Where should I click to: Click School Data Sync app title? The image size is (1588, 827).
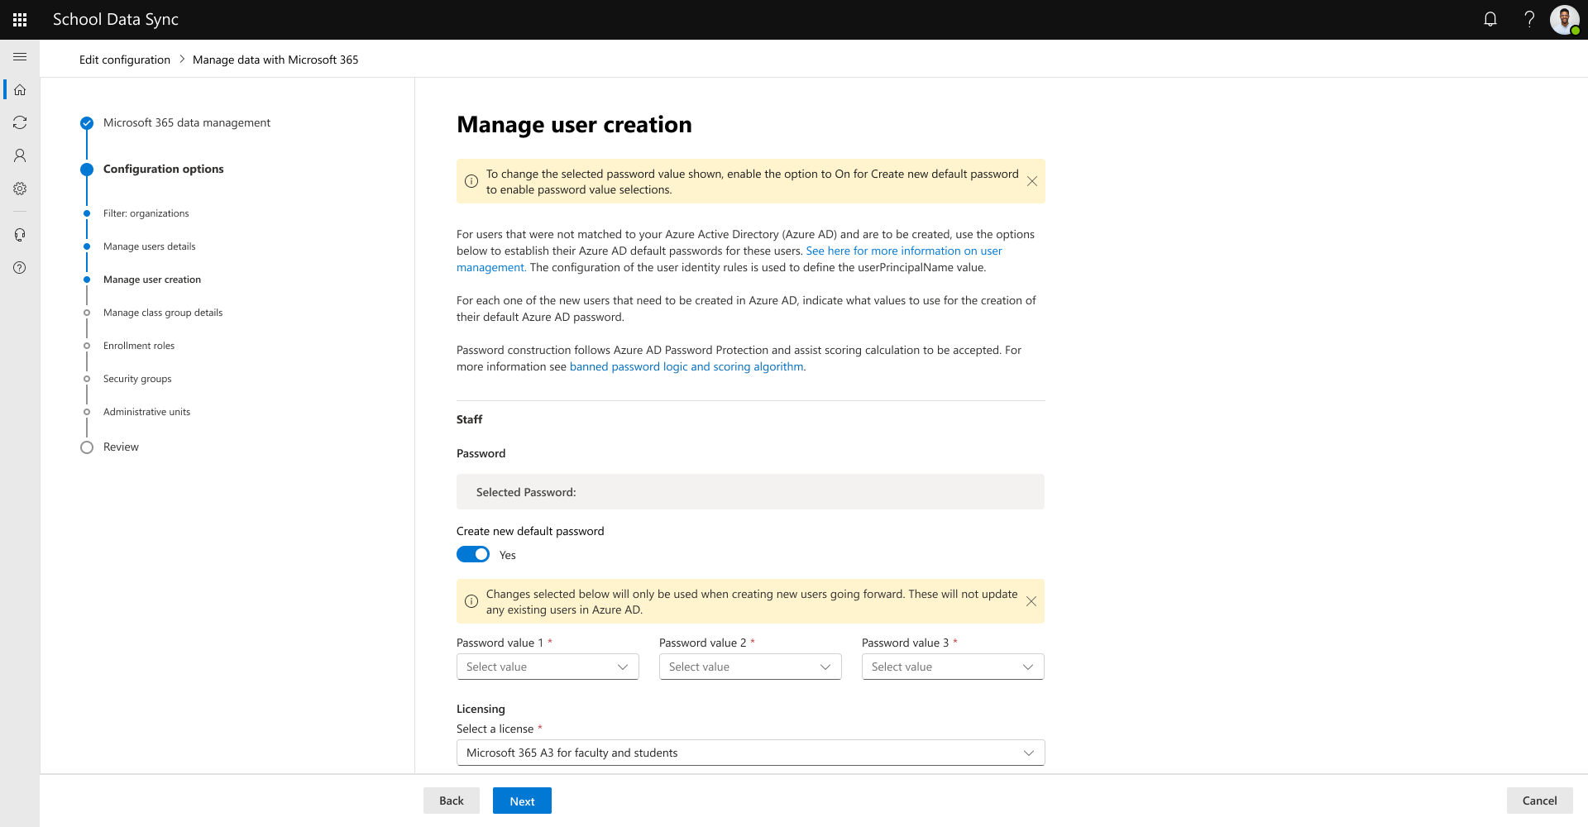[x=116, y=20]
